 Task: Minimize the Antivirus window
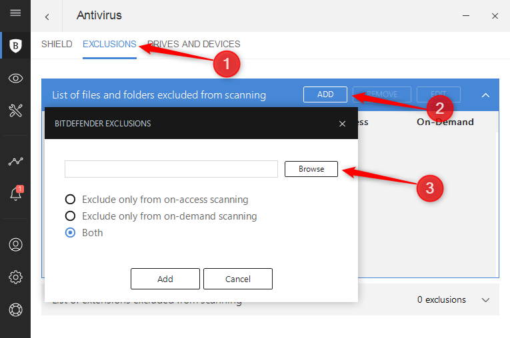[466, 15]
